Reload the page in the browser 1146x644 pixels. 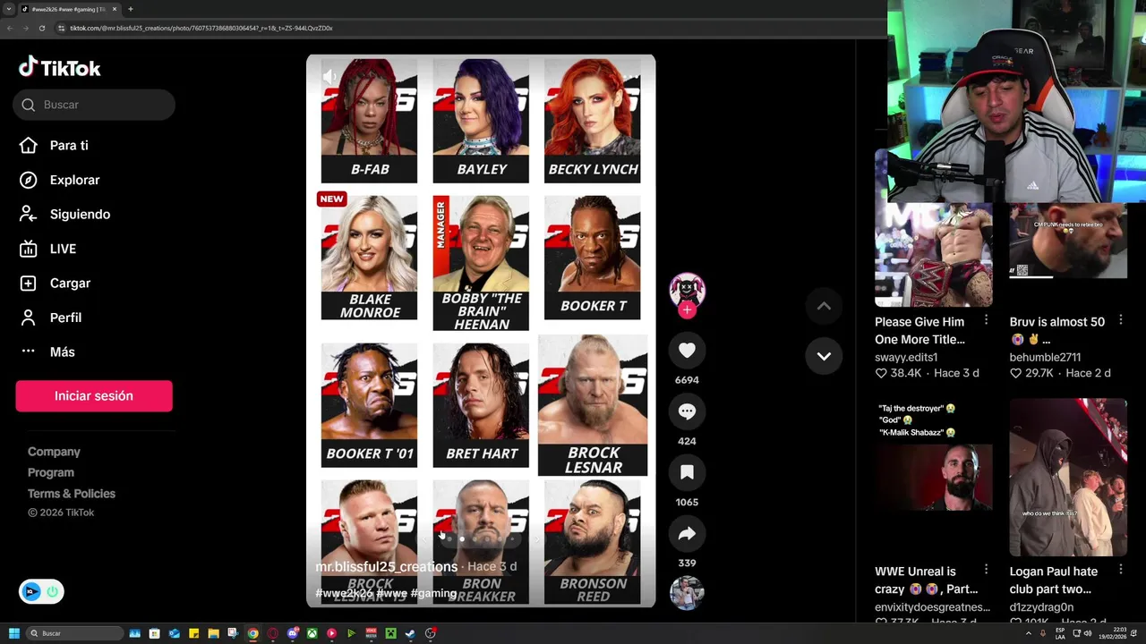(x=42, y=28)
